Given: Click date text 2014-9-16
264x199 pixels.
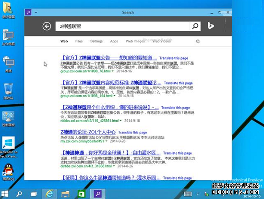Looking at the screenshot, I should 124,71.
